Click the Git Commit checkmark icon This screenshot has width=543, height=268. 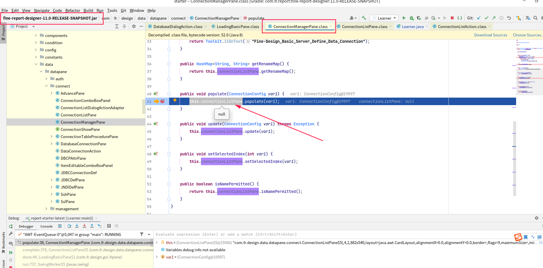486,18
